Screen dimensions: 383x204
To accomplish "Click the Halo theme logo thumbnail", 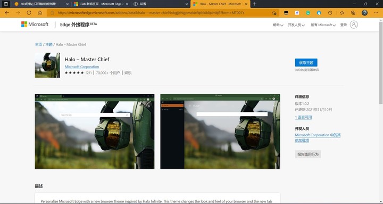I will tap(47, 66).
